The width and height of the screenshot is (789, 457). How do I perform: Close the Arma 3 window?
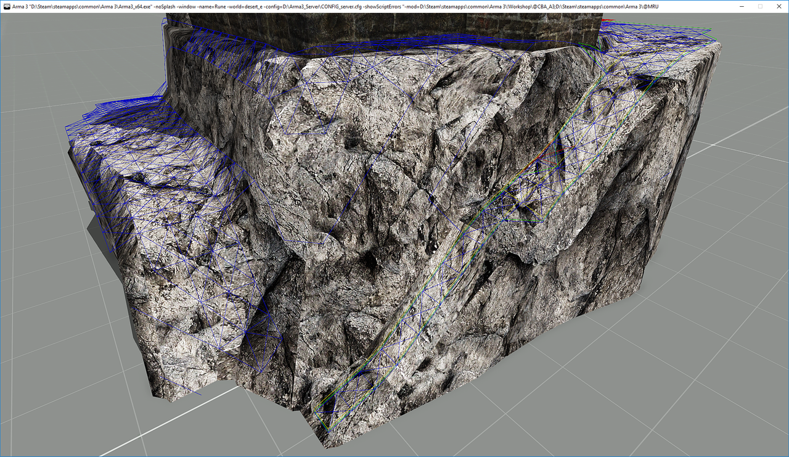[779, 6]
